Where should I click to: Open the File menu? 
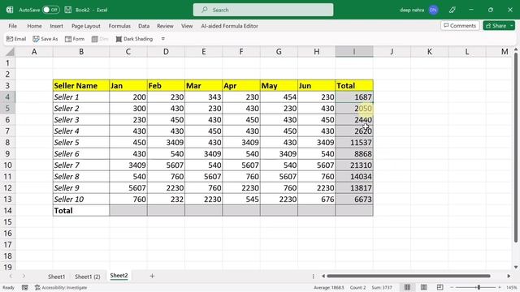click(13, 26)
